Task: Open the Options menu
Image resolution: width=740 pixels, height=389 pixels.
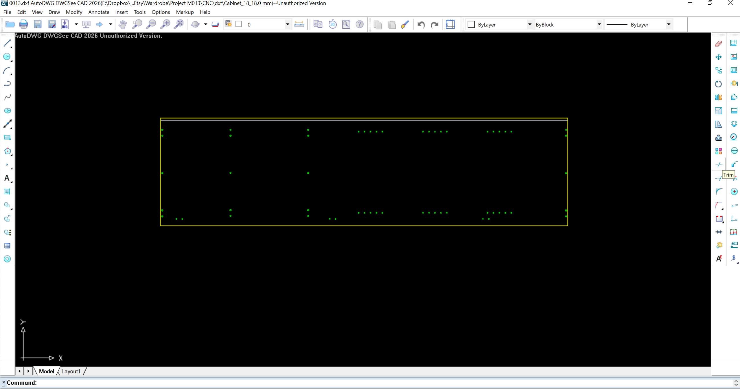Action: (161, 12)
